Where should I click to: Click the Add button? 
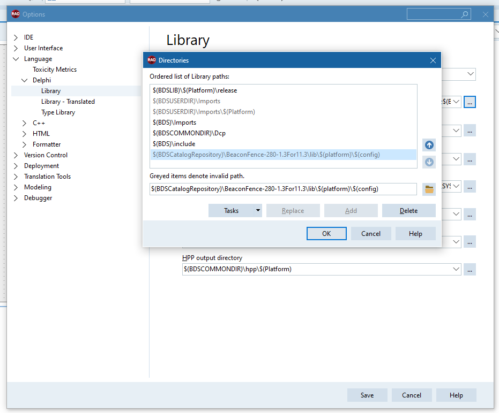[351, 211]
